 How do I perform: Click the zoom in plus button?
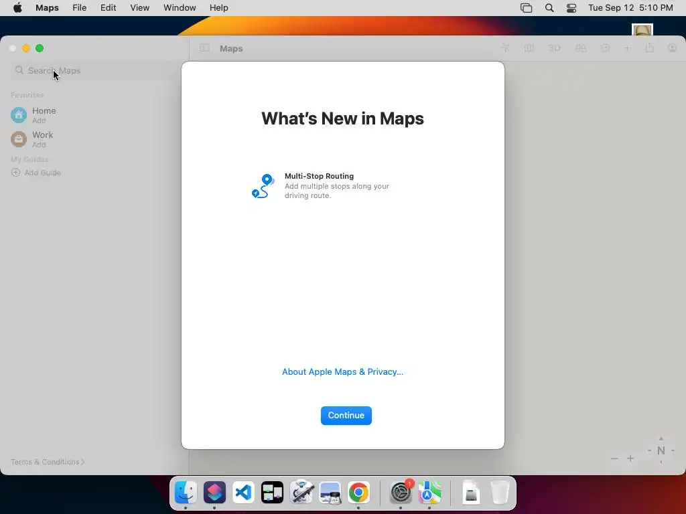pos(630,458)
